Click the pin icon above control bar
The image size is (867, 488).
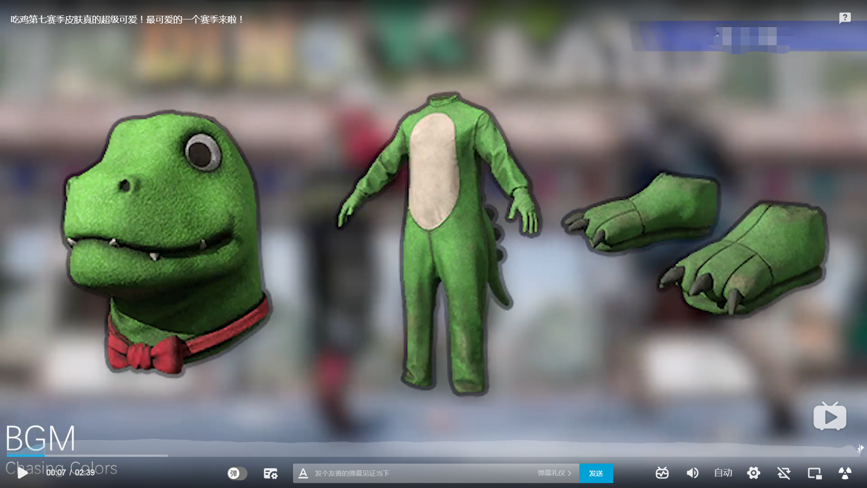[x=860, y=449]
